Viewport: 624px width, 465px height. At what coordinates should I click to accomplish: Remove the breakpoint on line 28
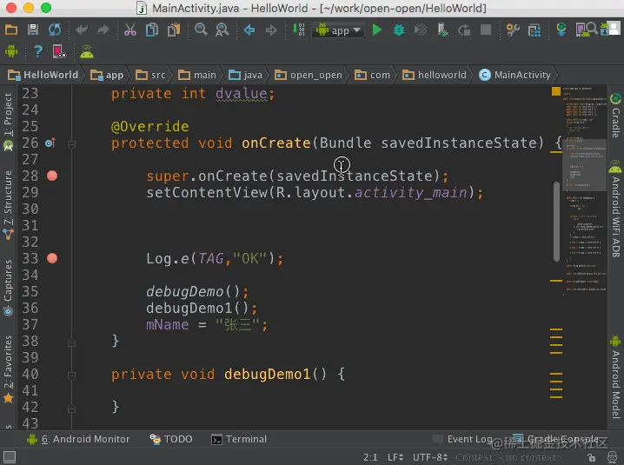click(x=52, y=176)
